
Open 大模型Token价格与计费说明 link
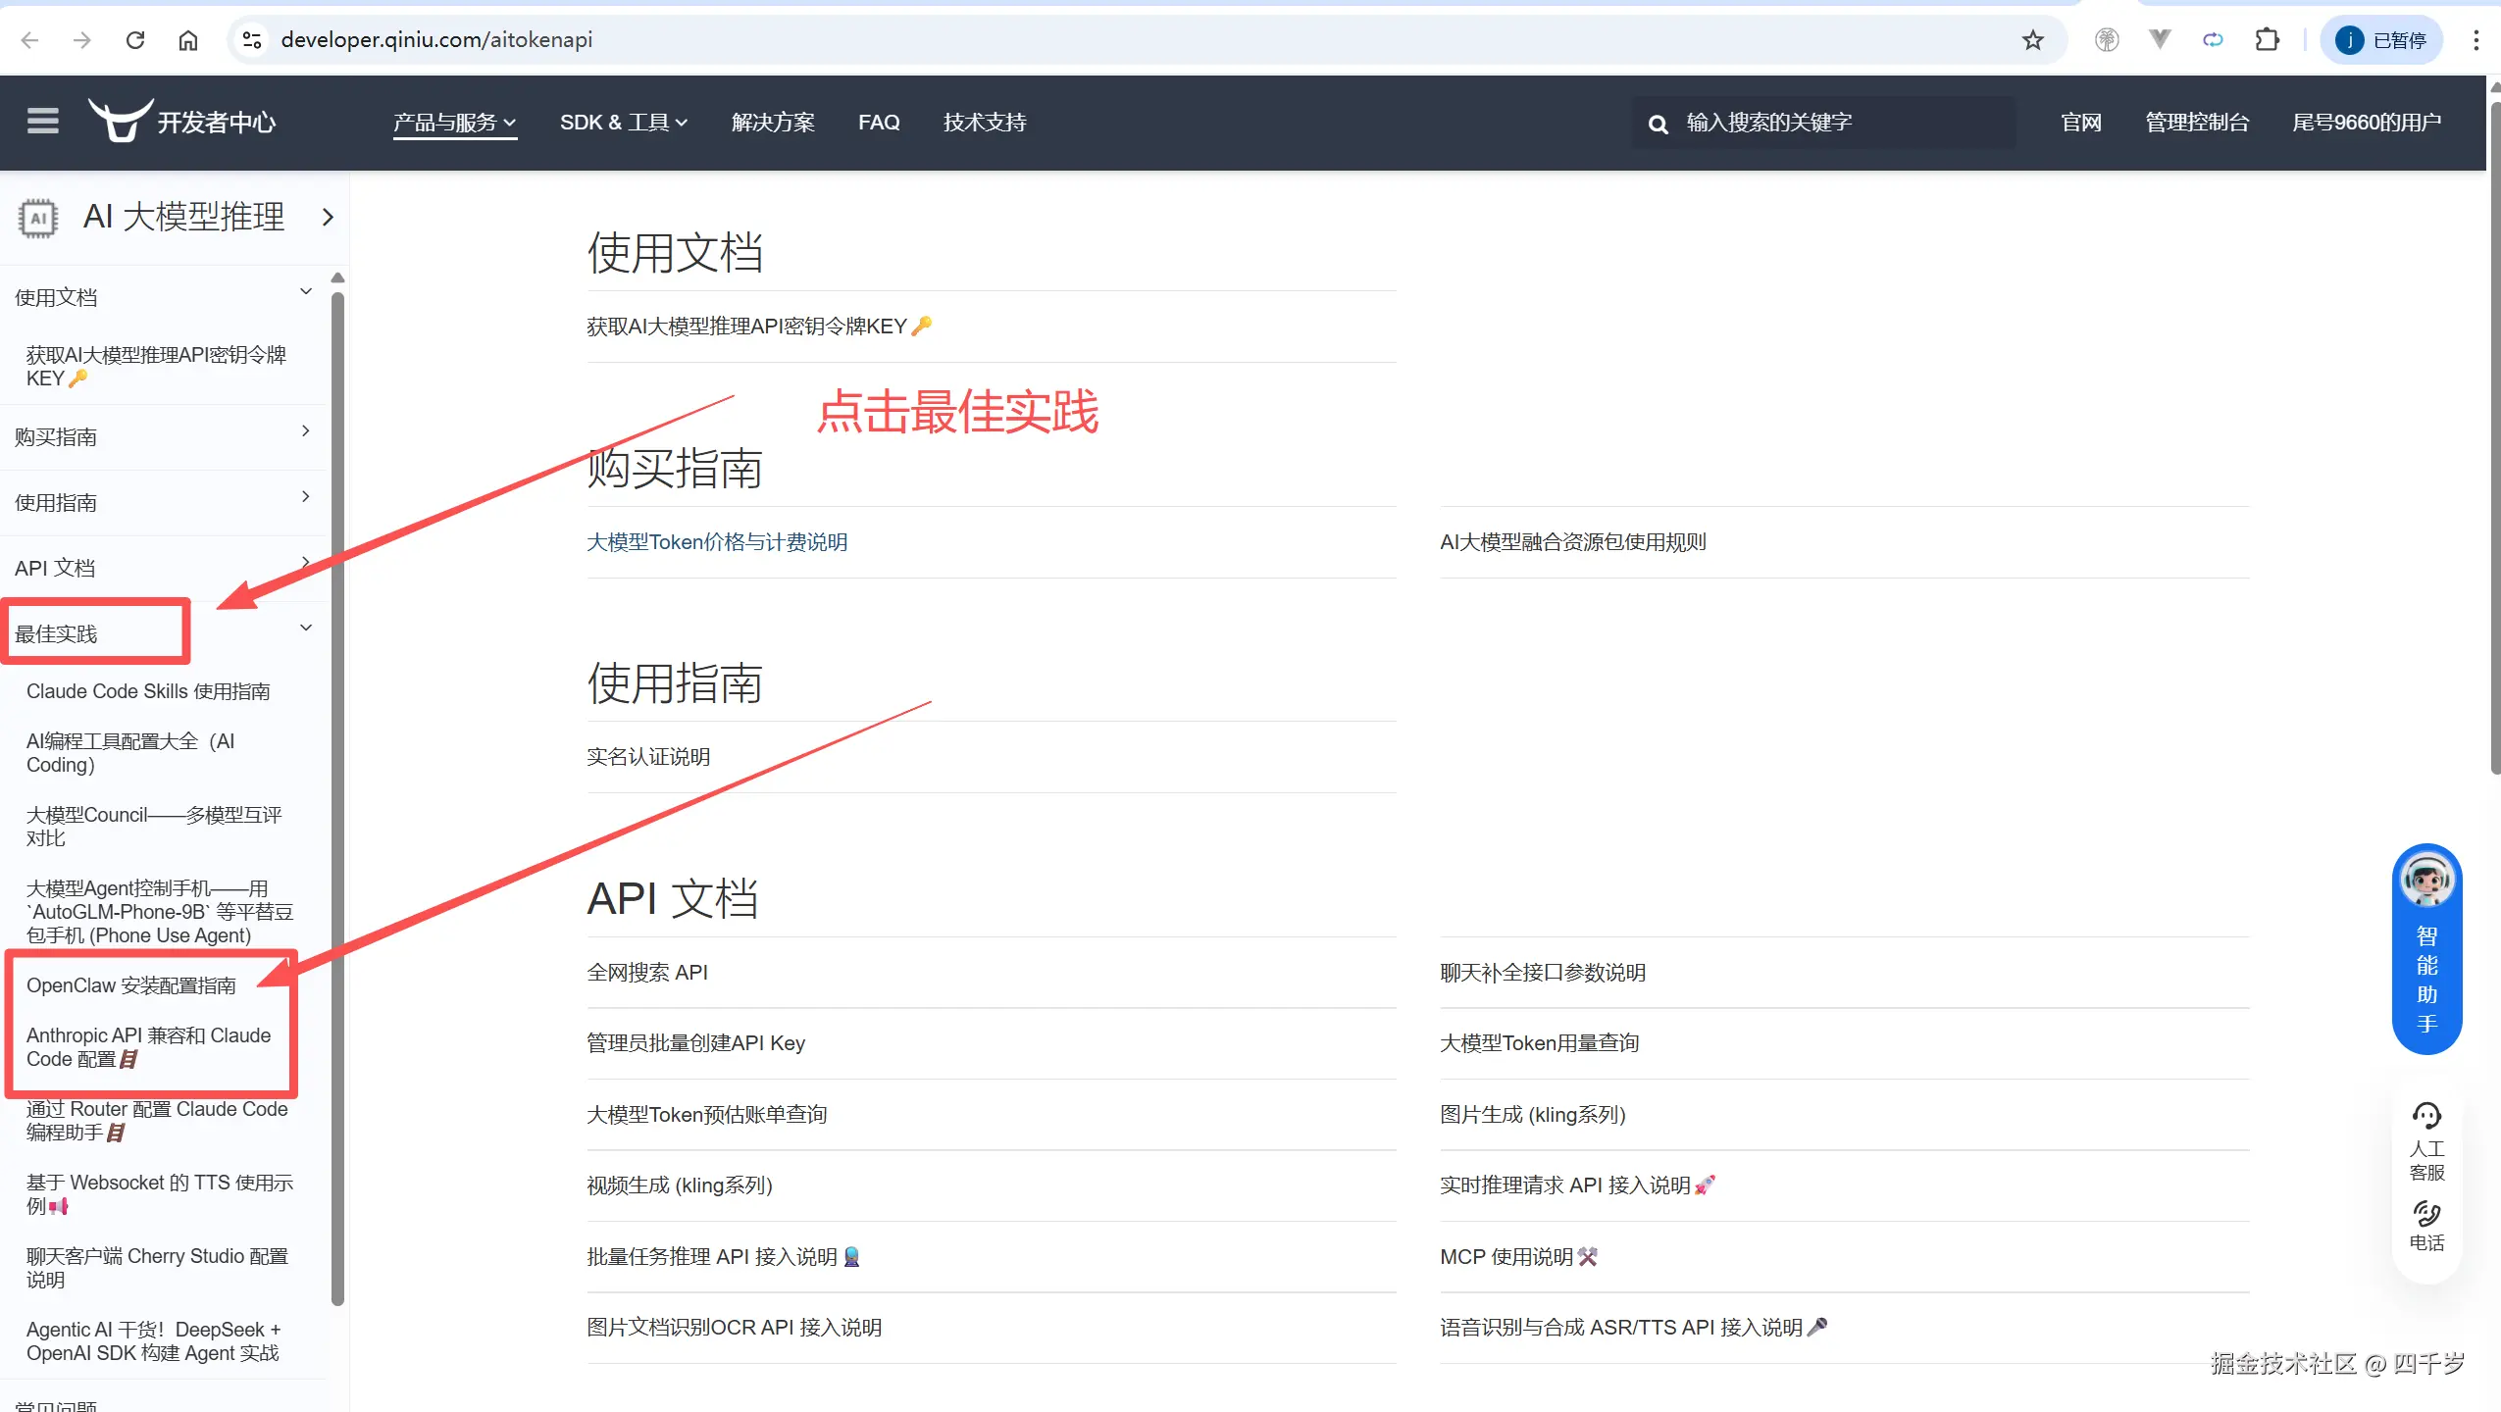pyautogui.click(x=717, y=542)
